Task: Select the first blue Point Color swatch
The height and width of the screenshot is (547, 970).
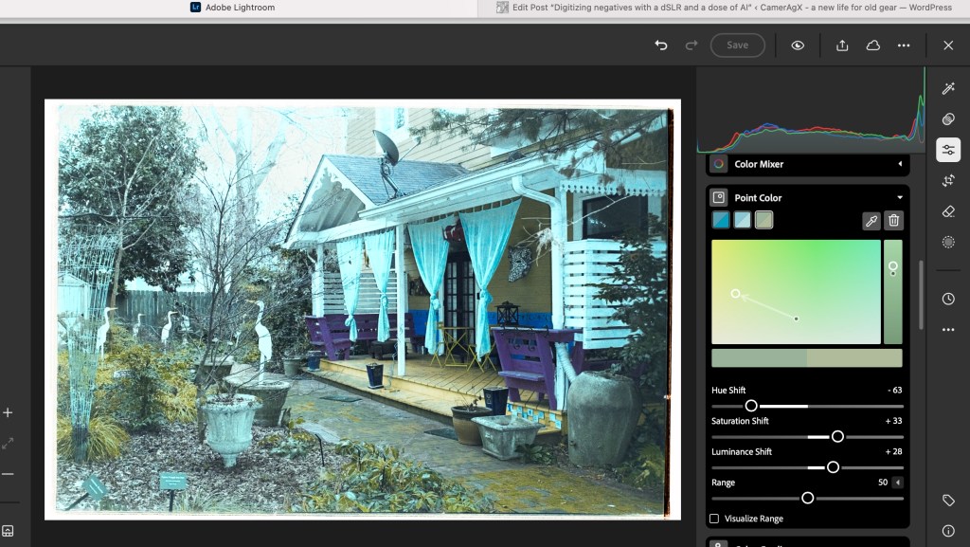Action: 721,220
